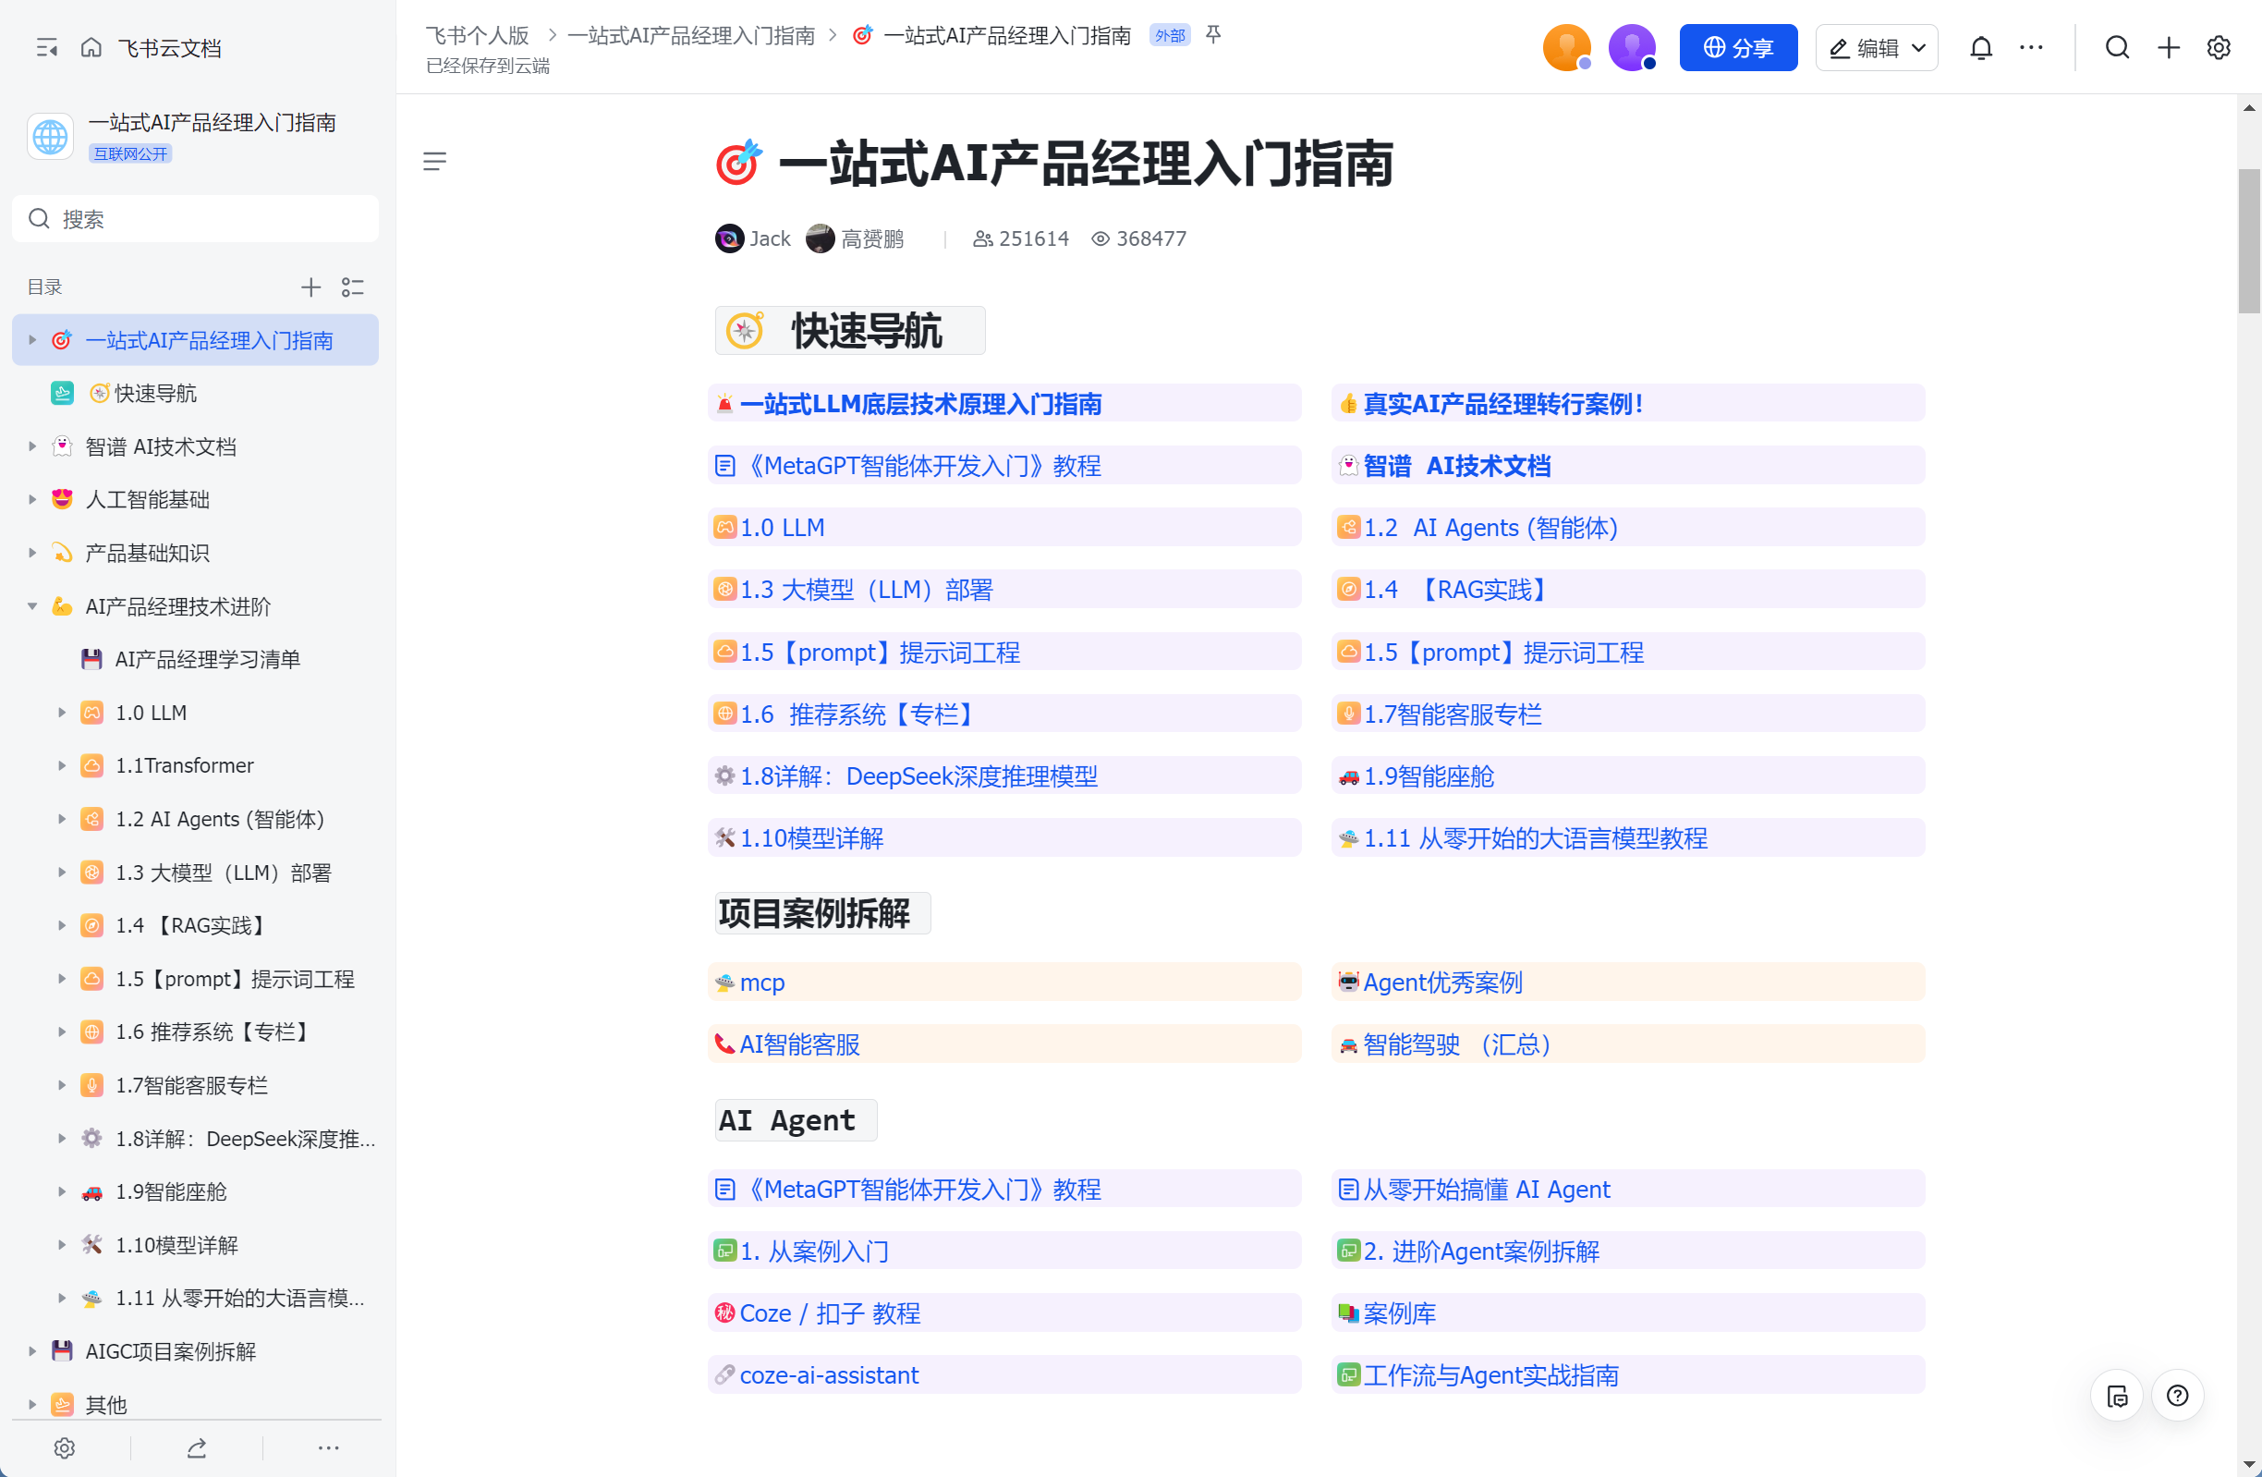
Task: Click the blue 分享 button
Action: point(1737,47)
